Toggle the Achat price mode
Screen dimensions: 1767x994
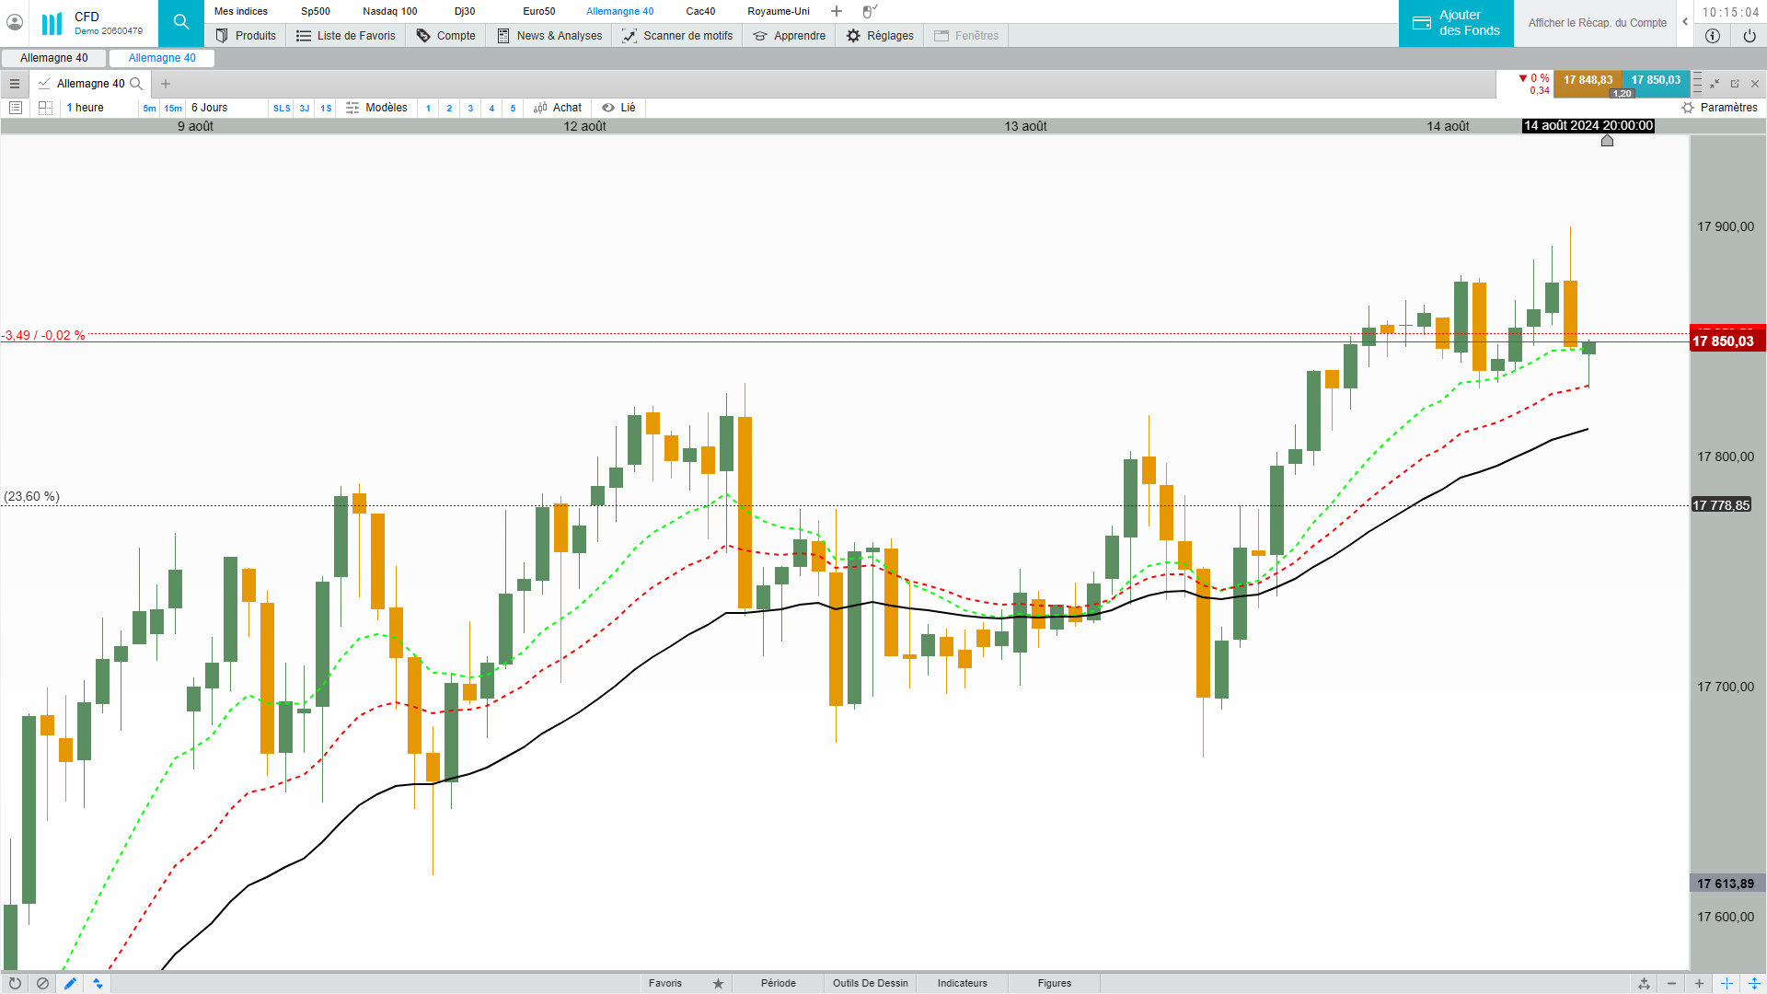click(558, 108)
